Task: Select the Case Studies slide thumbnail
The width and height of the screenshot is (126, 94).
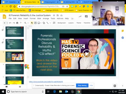Action: pyautogui.click(x=15, y=80)
